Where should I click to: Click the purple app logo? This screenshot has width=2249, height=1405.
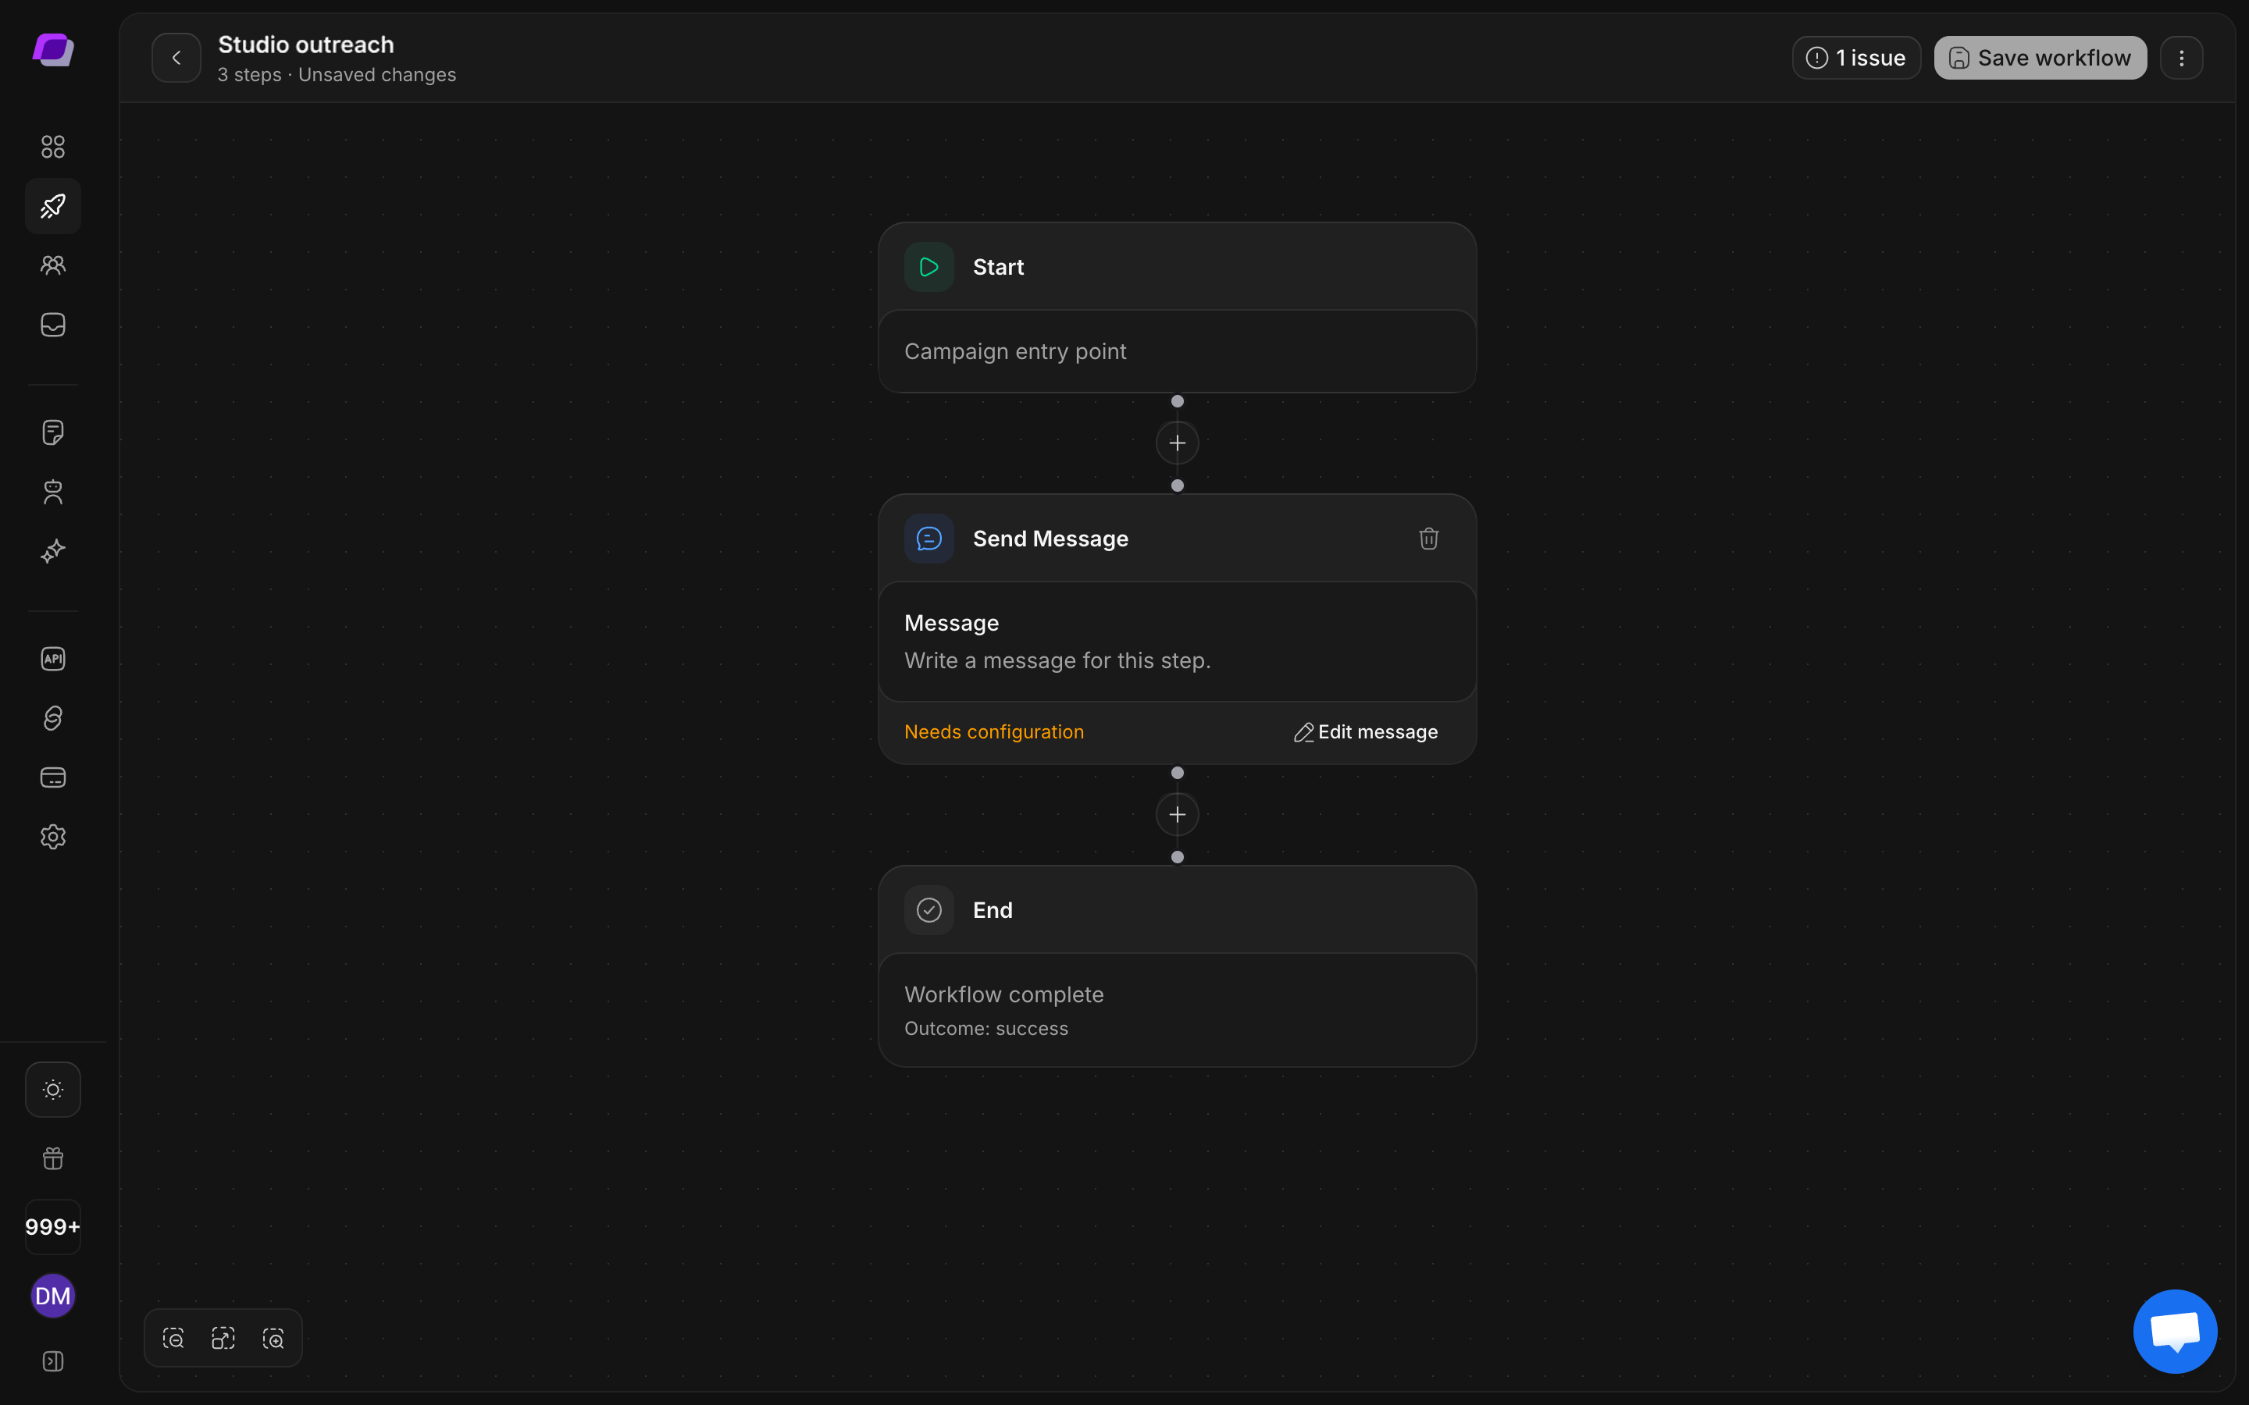[x=53, y=49]
